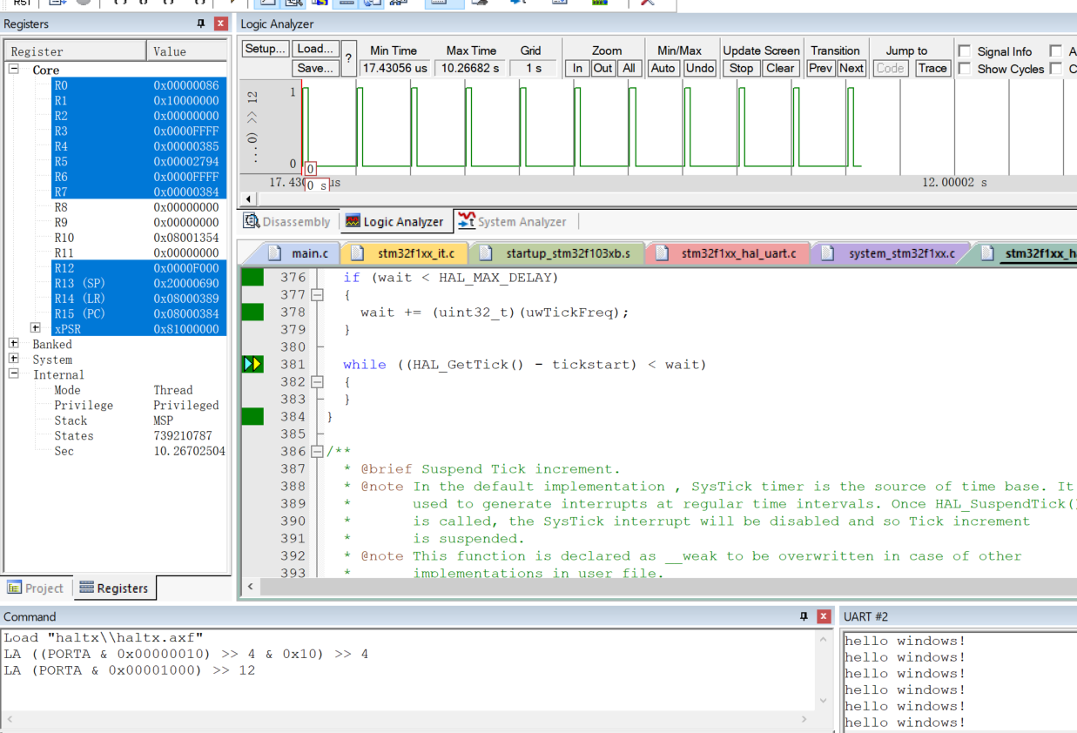Screen dimensions: 1077x733
Task: Switch to the Project panel tab
Action: click(x=36, y=588)
